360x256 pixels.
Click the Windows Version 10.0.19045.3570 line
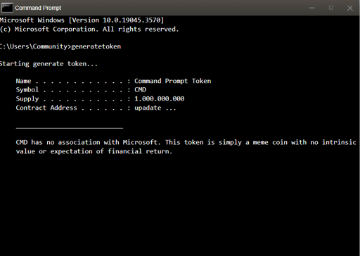click(x=82, y=20)
